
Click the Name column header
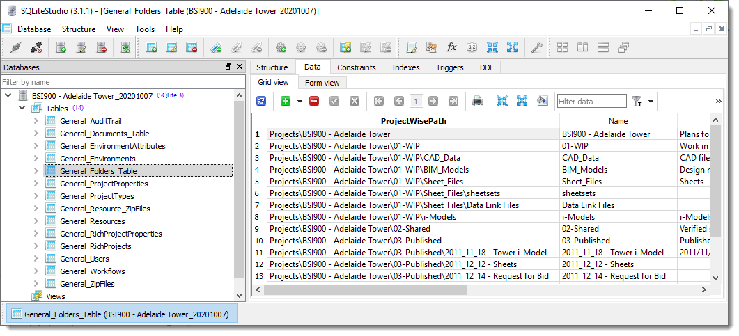coord(618,121)
